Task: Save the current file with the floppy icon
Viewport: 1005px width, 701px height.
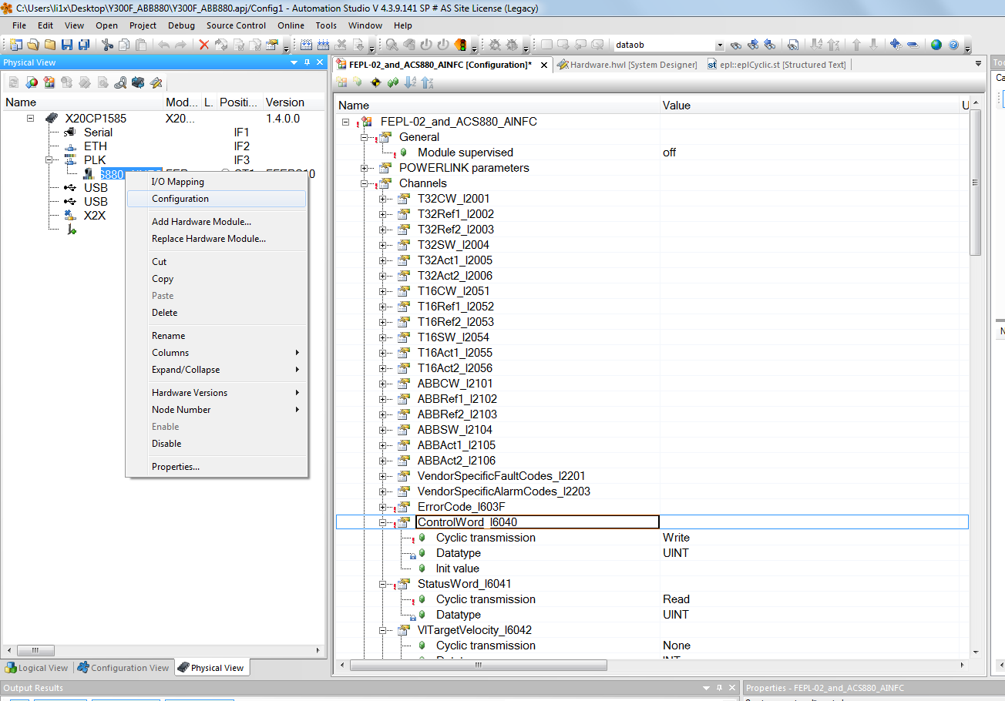Action: (67, 45)
